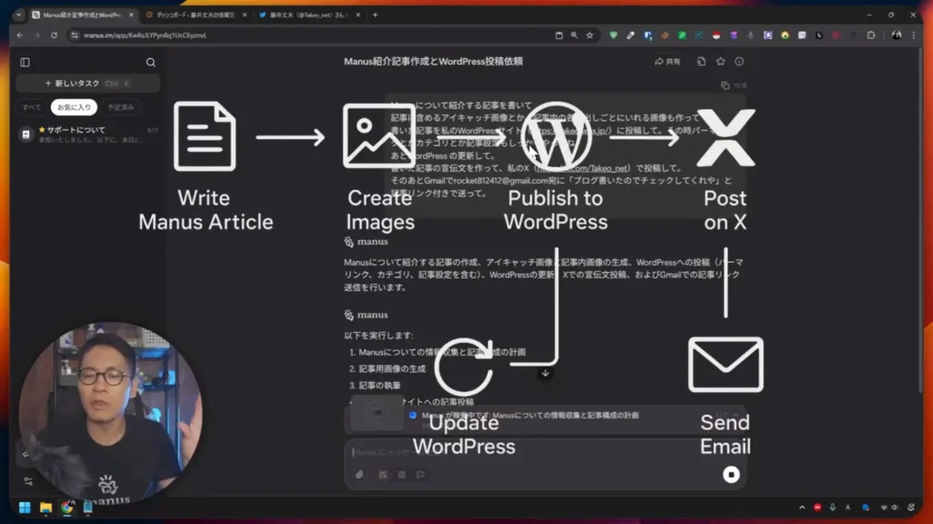Open the Manus computer preview thumbnail
The width and height of the screenshot is (933, 524).
tap(376, 412)
